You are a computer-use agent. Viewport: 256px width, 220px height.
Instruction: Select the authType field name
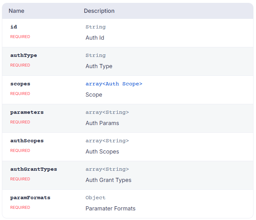coord(24,55)
